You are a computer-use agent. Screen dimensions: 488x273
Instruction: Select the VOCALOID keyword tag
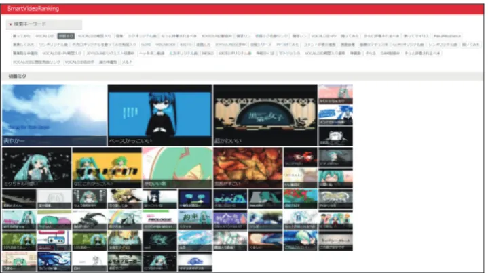(45, 36)
